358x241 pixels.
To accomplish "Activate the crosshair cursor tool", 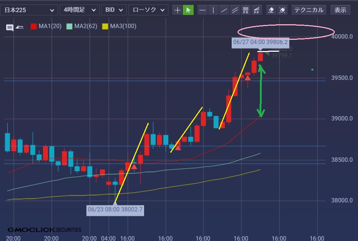I will pyautogui.click(x=177, y=10).
